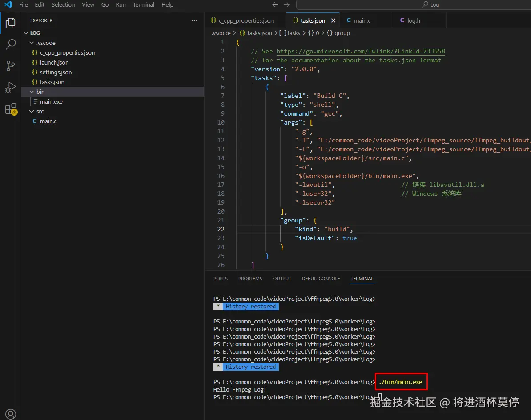Image resolution: width=531 pixels, height=420 pixels.
Task: Go back with the left arrow
Action: [x=275, y=5]
